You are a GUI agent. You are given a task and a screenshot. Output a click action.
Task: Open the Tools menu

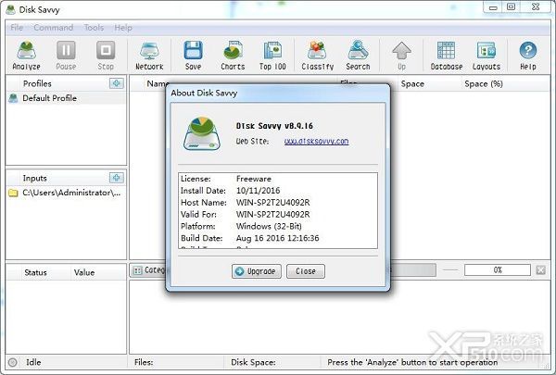(x=94, y=28)
